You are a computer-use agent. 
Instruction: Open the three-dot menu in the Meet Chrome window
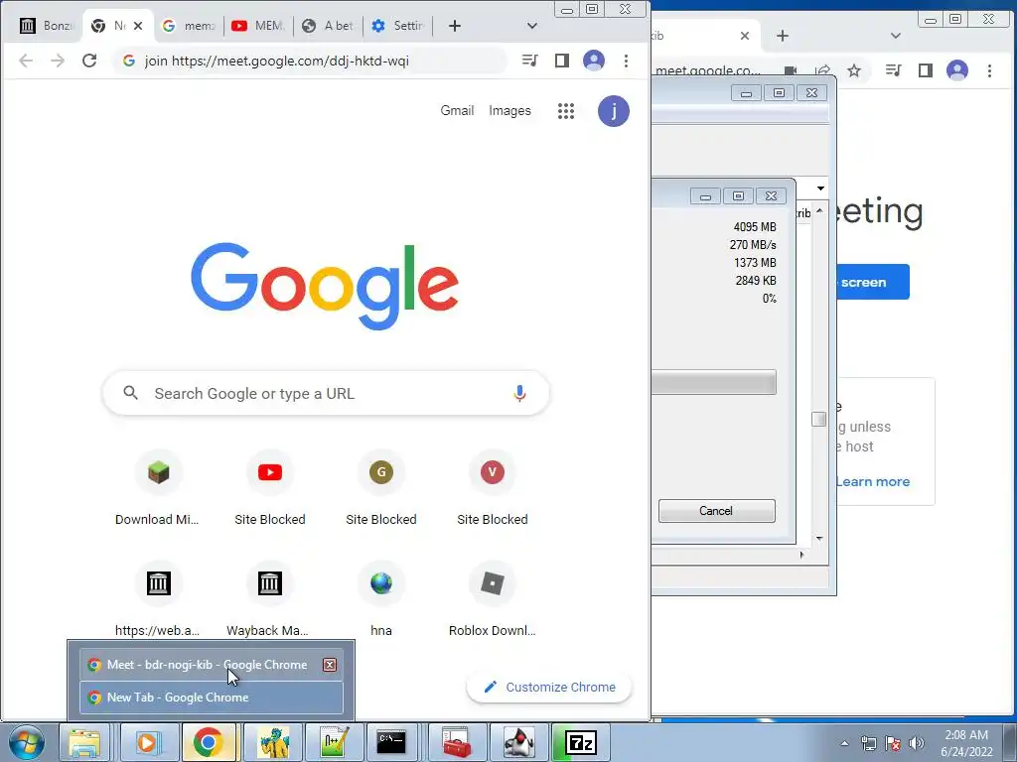[x=989, y=70]
